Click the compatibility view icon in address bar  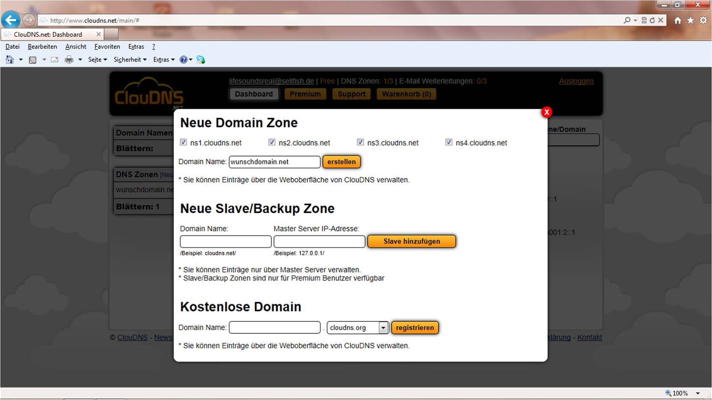point(644,20)
